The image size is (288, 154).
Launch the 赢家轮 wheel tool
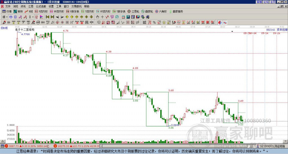click(x=147, y=11)
